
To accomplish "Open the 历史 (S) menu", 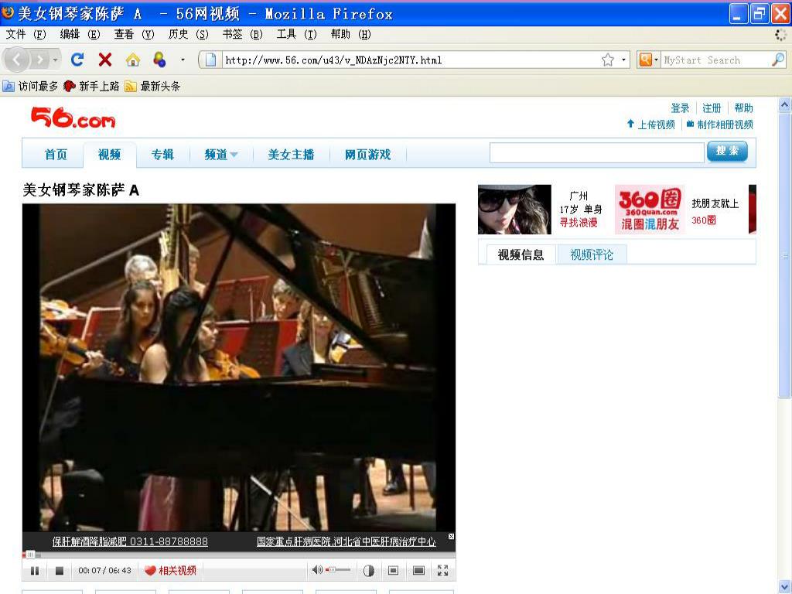I will click(188, 34).
